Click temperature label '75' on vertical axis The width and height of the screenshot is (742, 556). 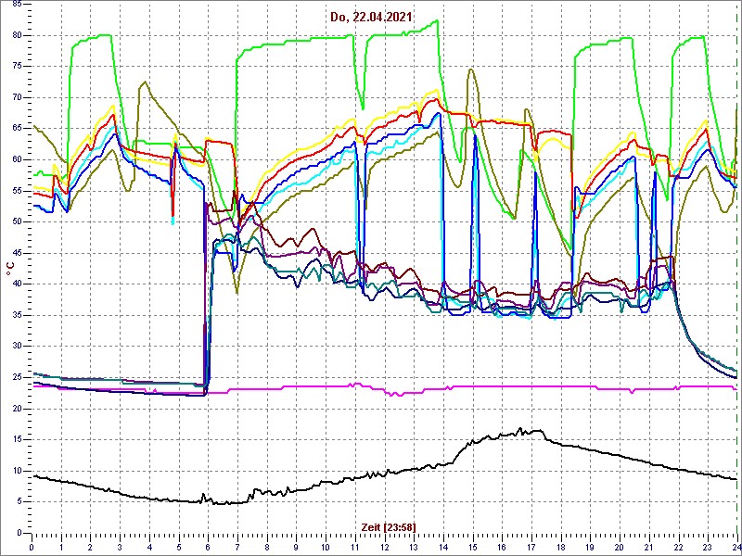(x=17, y=67)
